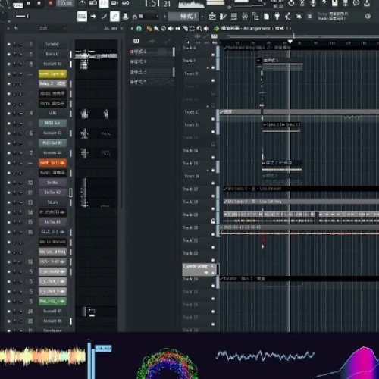Select pattern 样式 2 in picker
Image resolution: width=379 pixels, height=379 pixels.
tap(152, 61)
